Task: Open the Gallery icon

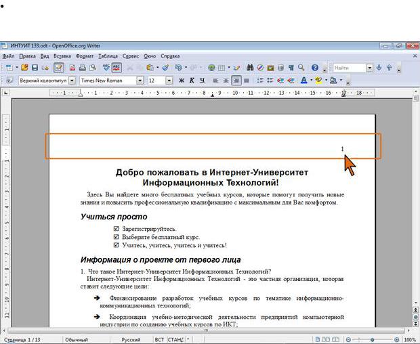Action: tap(270, 68)
